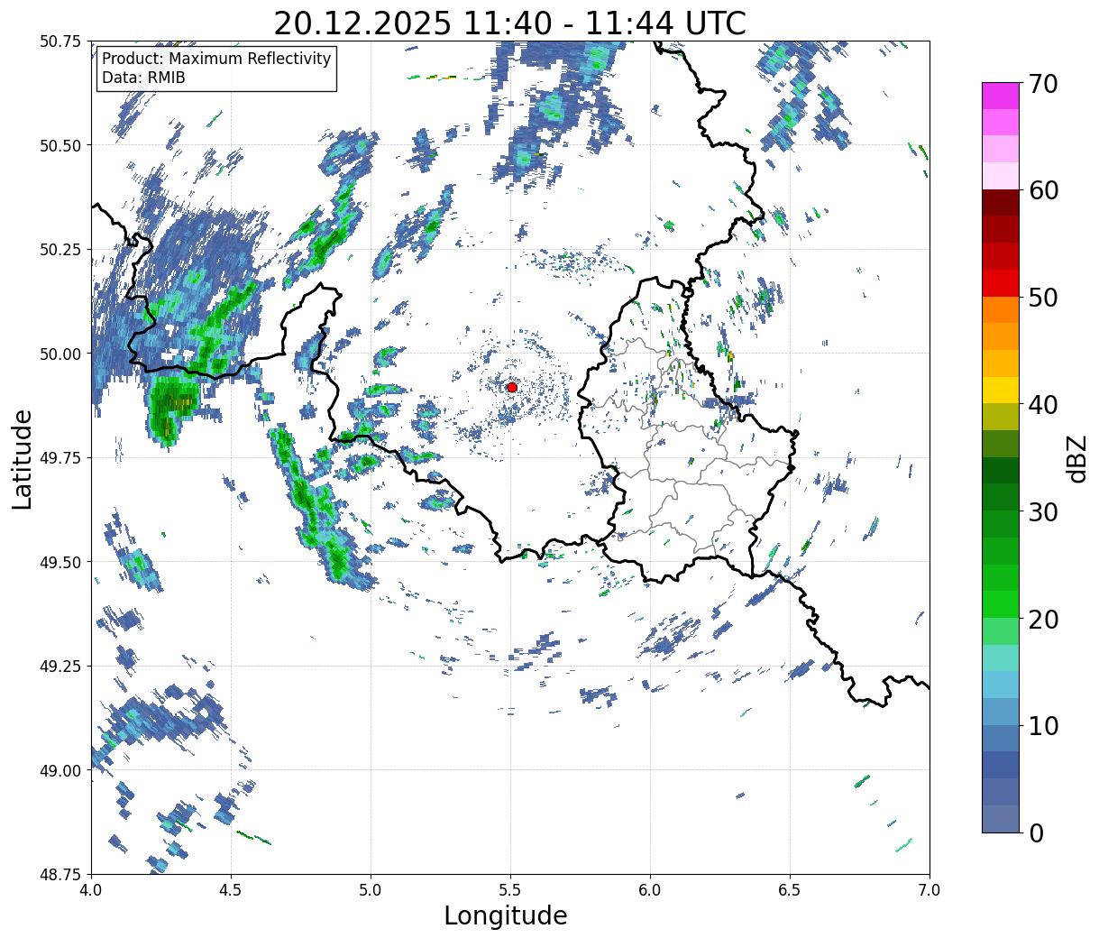The image size is (1099, 938).
Task: Click the plot title showing 20.12.2025 time range
Action: pos(509,23)
